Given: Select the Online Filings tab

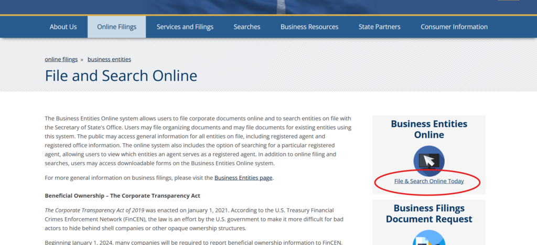Looking at the screenshot, I should 117,27.
